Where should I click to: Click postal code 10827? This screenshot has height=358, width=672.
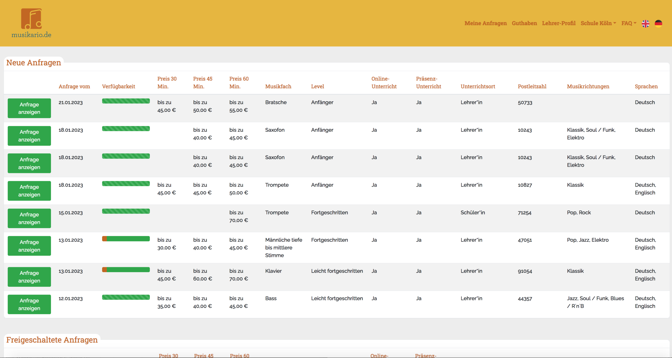(x=525, y=185)
